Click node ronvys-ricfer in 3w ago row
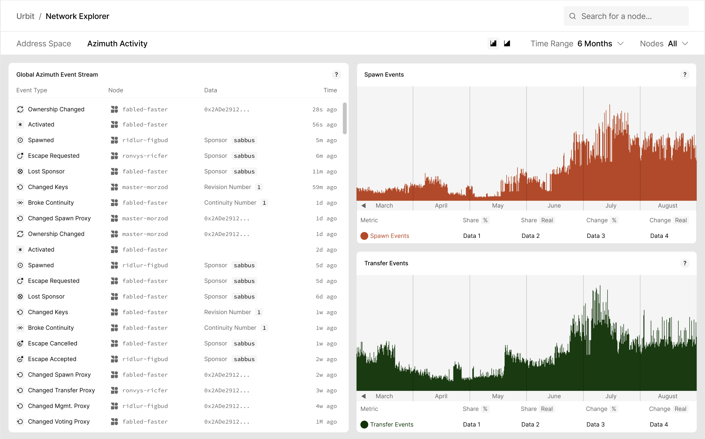This screenshot has width=705, height=439. click(145, 390)
